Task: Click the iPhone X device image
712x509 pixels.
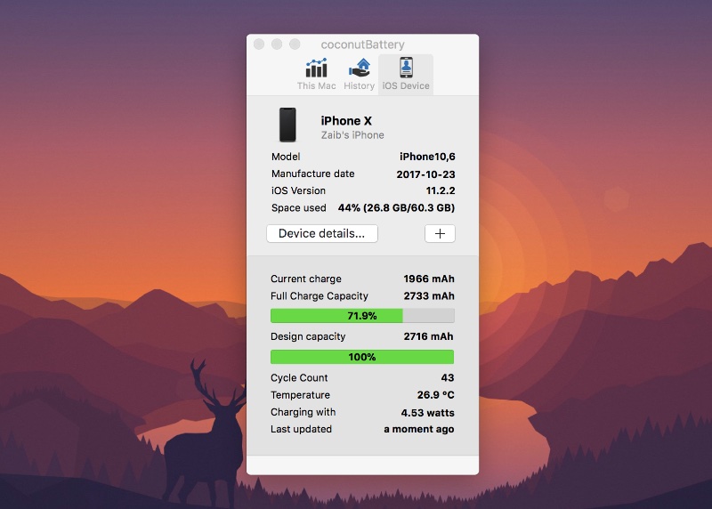Action: (x=287, y=125)
